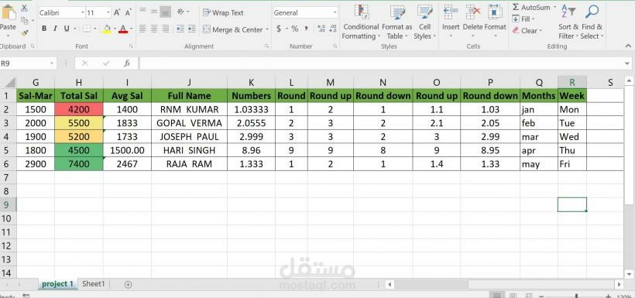Click AutoSum sigma button
This screenshot has width=635, height=298.
click(531, 7)
